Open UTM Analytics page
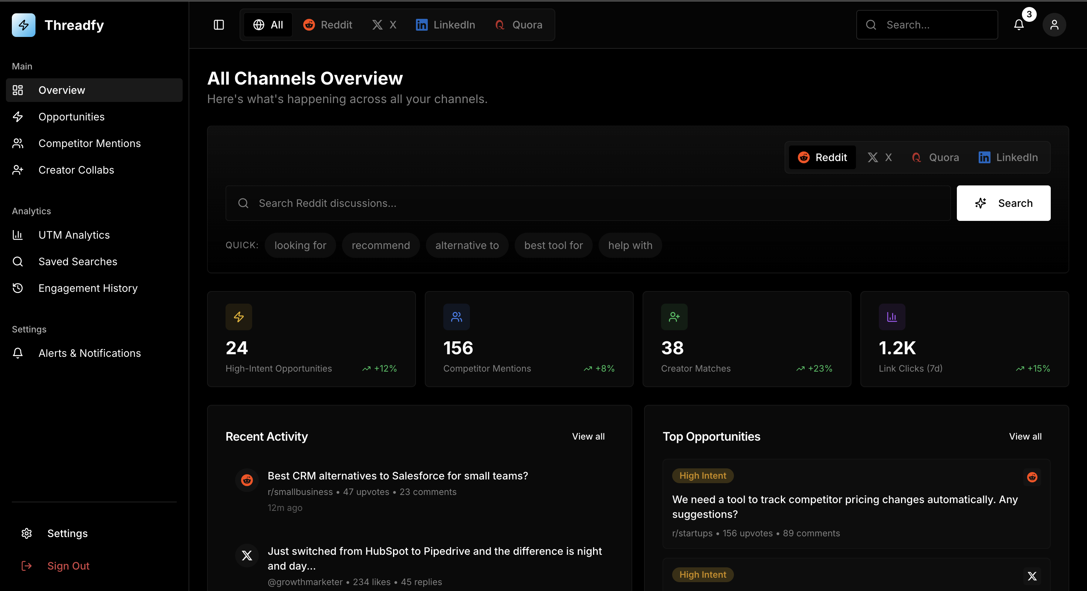 [x=94, y=235]
